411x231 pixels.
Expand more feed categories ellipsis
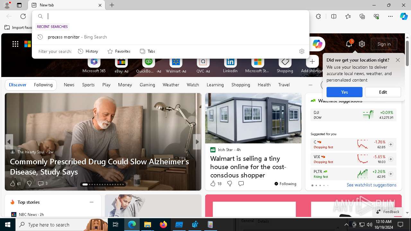[x=310, y=85]
